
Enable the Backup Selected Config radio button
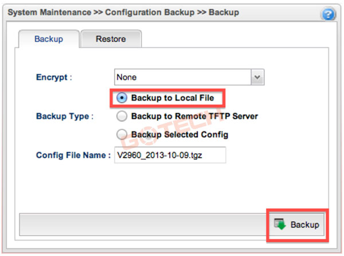pyautogui.click(x=122, y=134)
